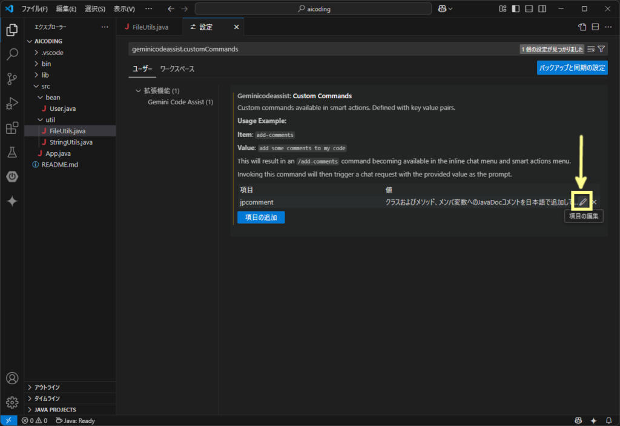Clear the settings search input icon
620x426 pixels.
pyautogui.click(x=591, y=49)
